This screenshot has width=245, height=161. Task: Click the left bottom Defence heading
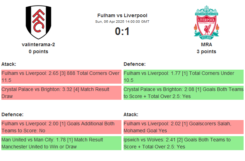12,114
